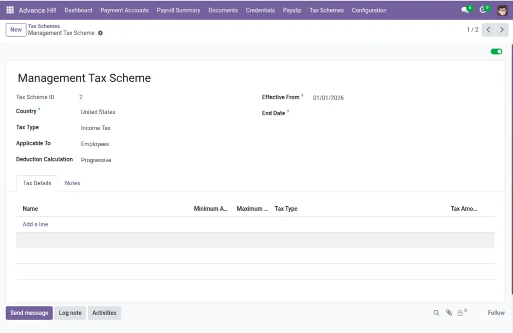Open the Credentials menu
Viewport: 513px width, 333px height.
[x=260, y=10]
